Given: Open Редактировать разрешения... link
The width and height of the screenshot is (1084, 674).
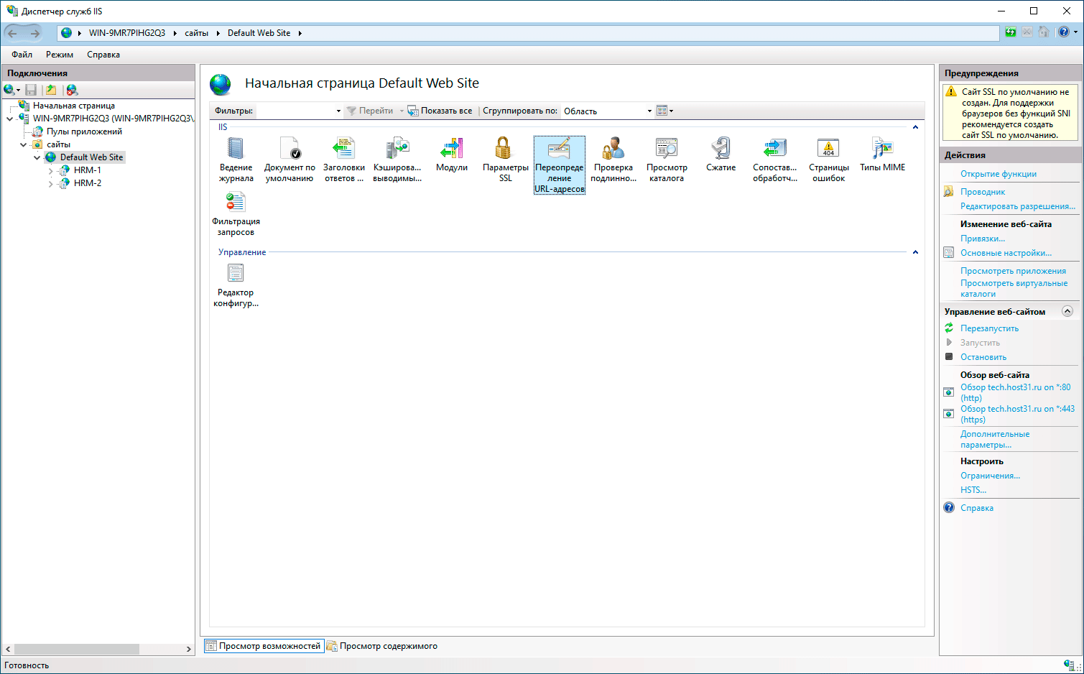Looking at the screenshot, I should 1018,206.
